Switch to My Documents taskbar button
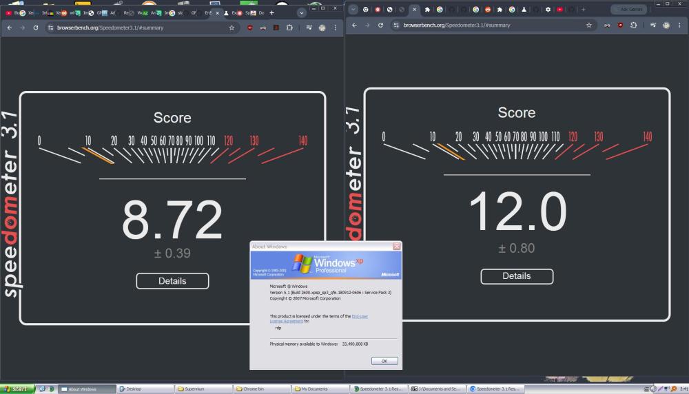The image size is (689, 394). coord(321,389)
